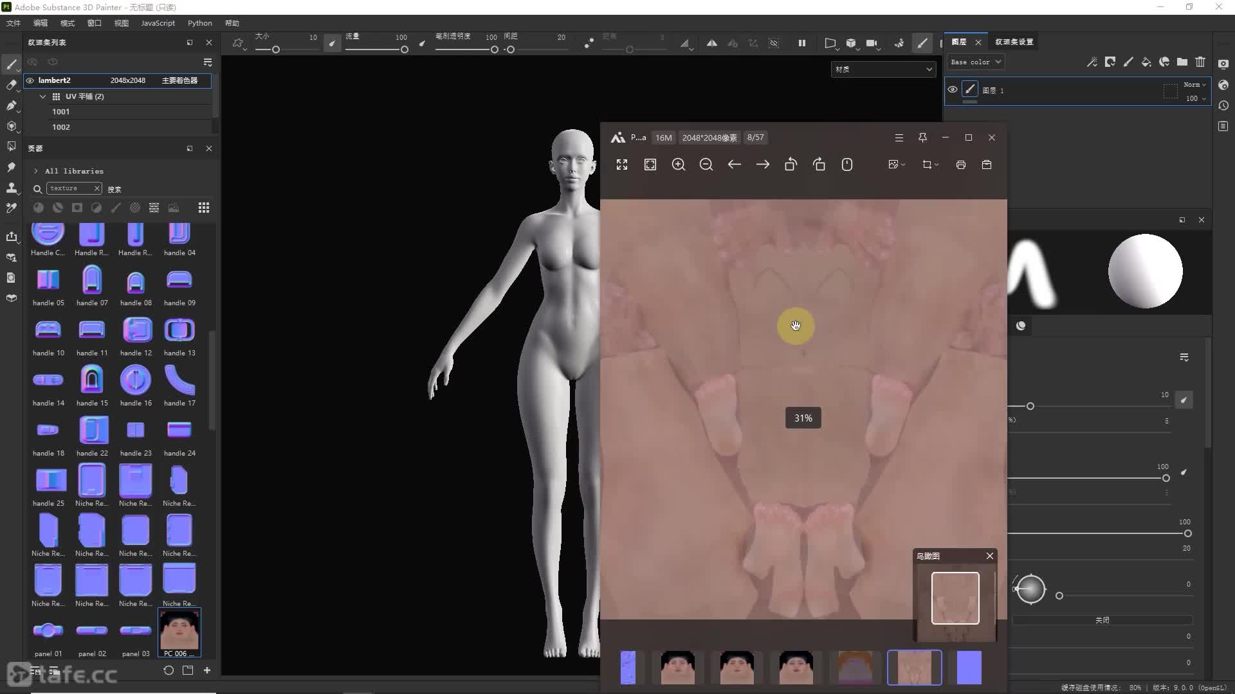Rotate image left in viewer toolbar

pos(791,165)
